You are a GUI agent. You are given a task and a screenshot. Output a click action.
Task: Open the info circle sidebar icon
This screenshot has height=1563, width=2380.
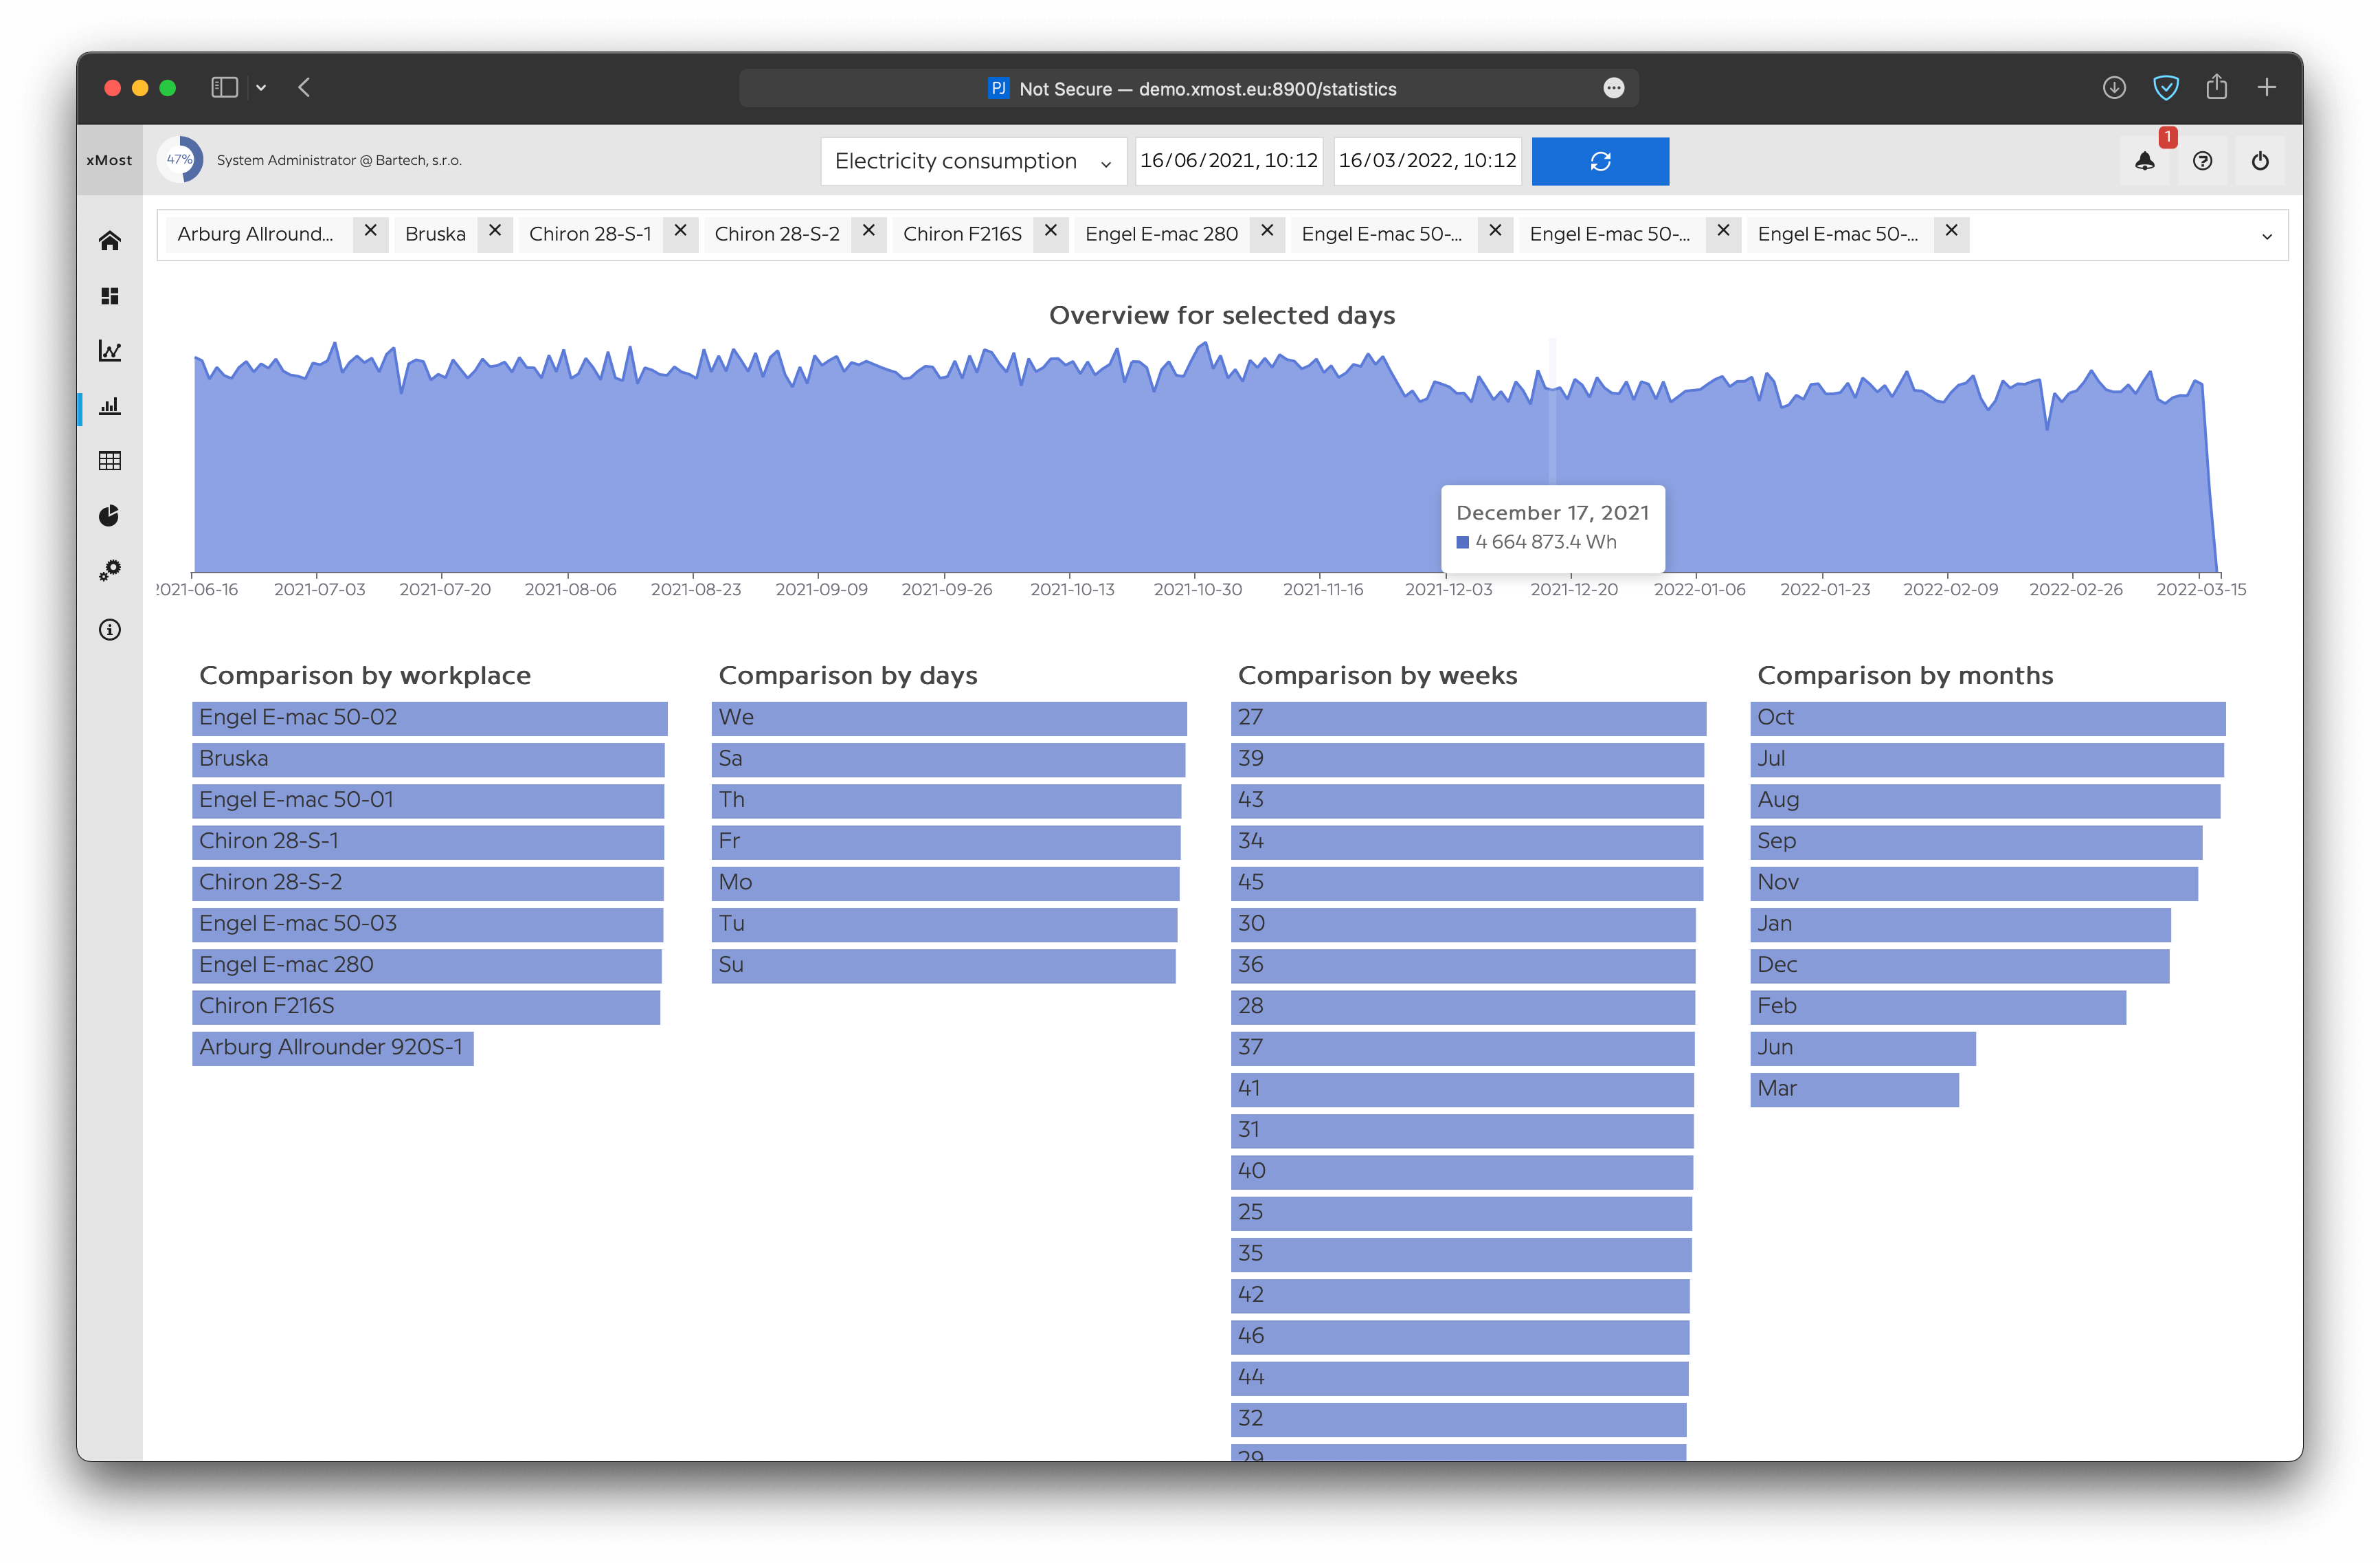(110, 630)
